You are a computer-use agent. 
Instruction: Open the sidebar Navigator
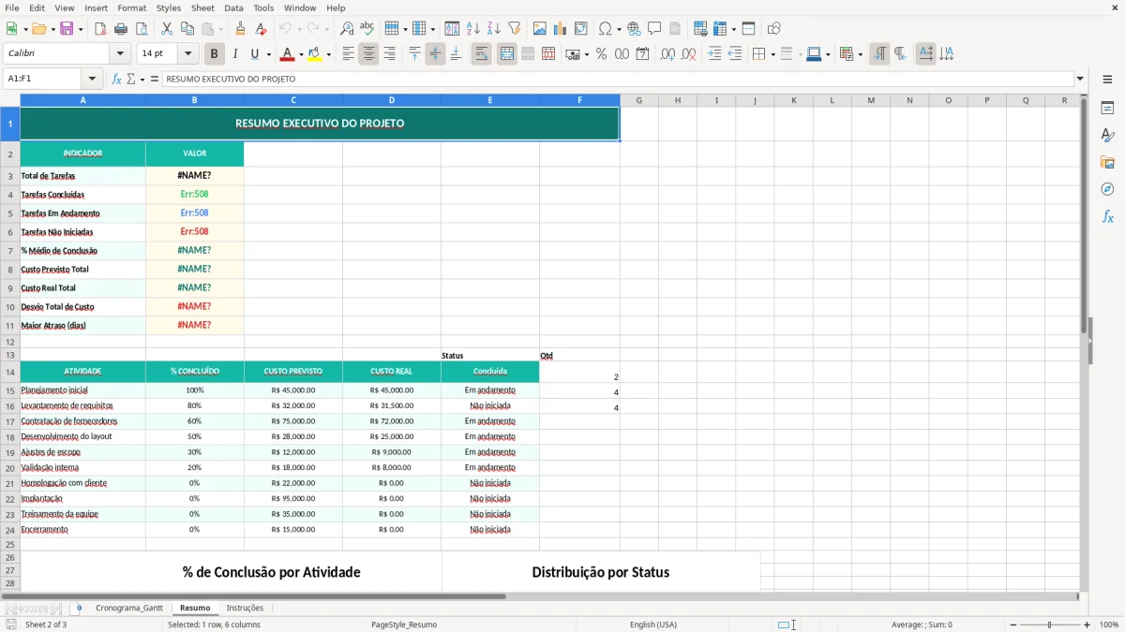[x=1107, y=189]
